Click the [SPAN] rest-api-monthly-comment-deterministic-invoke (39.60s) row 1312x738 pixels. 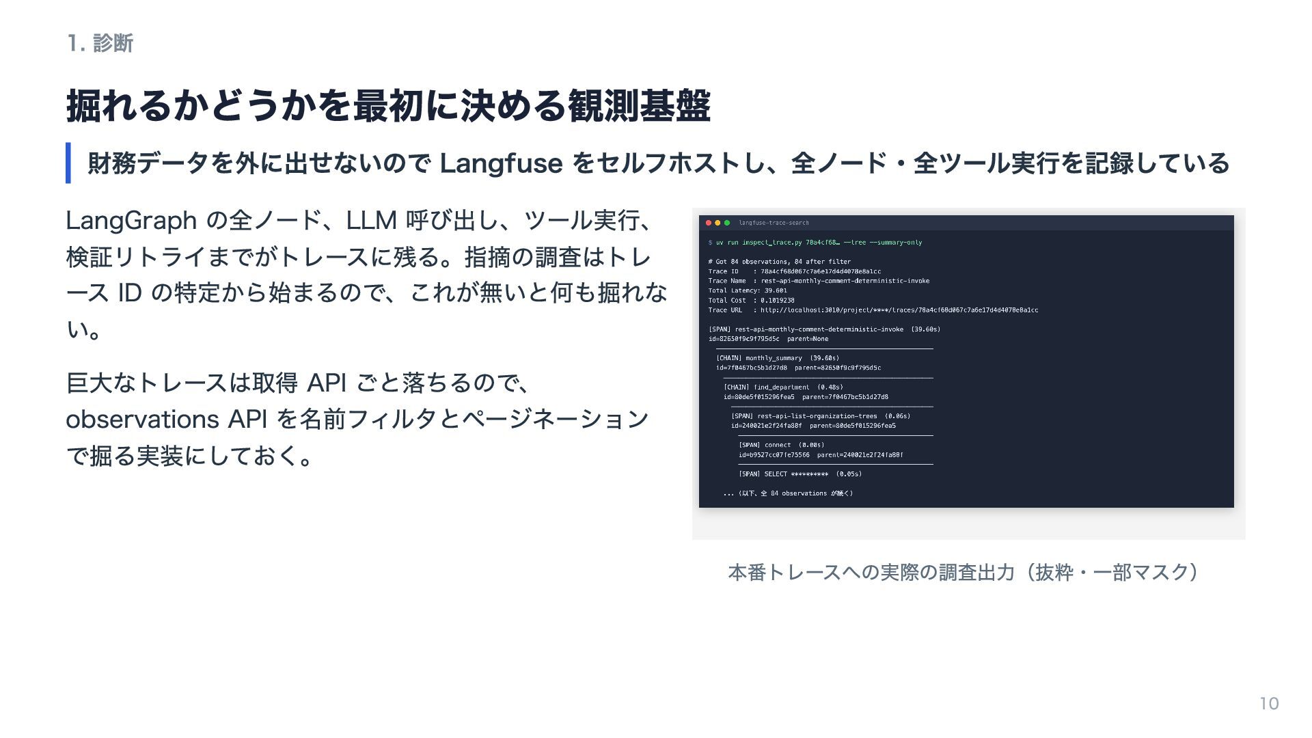click(824, 329)
